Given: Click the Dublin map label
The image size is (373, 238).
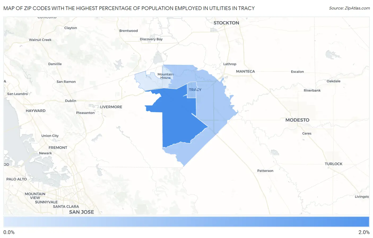Looking at the screenshot, I should pyautogui.click(x=71, y=101).
